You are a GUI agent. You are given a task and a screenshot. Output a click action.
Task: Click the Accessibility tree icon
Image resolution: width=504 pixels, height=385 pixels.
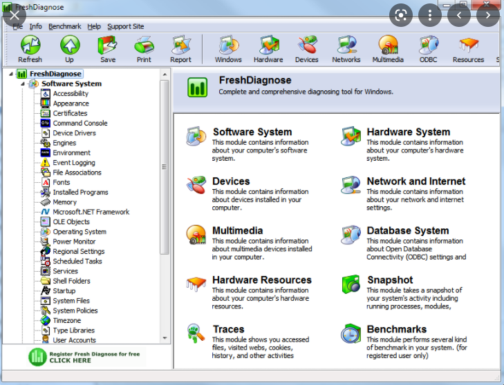click(x=46, y=94)
